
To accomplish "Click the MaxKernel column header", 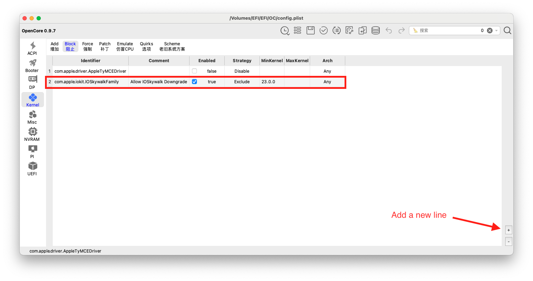I will coord(297,61).
